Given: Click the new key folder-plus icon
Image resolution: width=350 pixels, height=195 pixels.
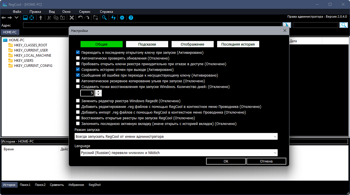Looking at the screenshot, I should tap(96, 18).
